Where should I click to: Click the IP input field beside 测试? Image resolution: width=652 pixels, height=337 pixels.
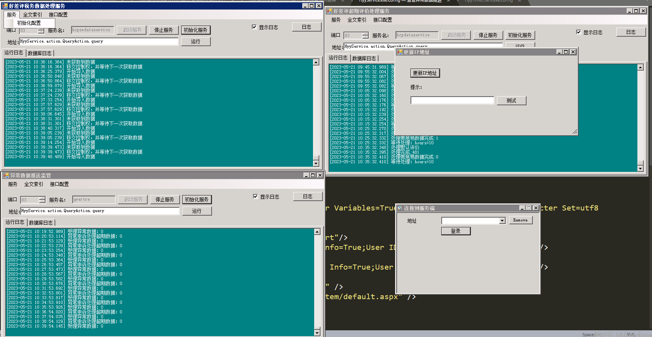pos(452,100)
